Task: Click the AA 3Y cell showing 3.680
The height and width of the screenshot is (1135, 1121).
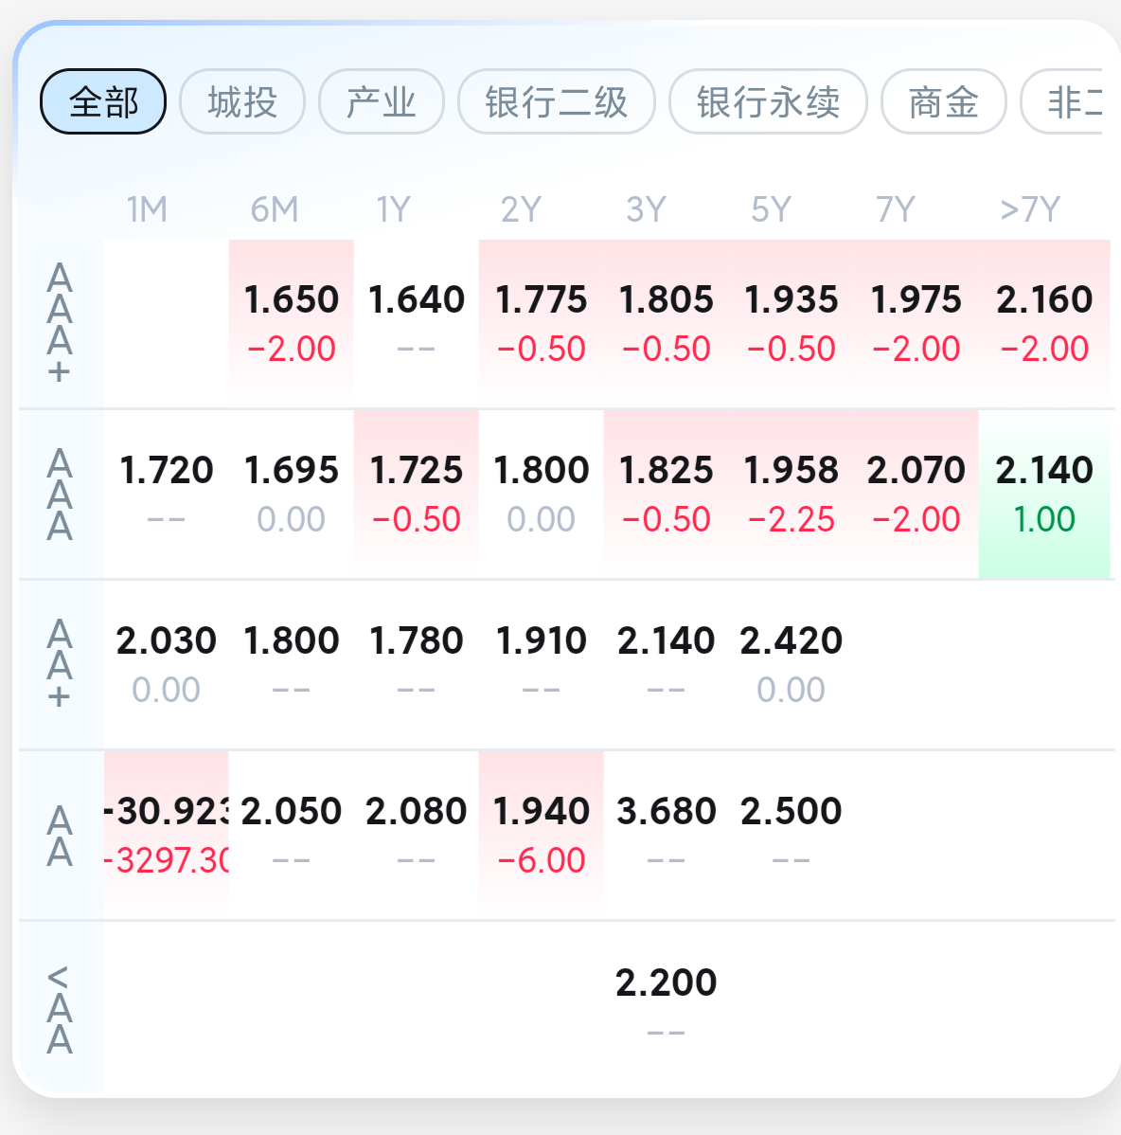Action: pos(667,835)
